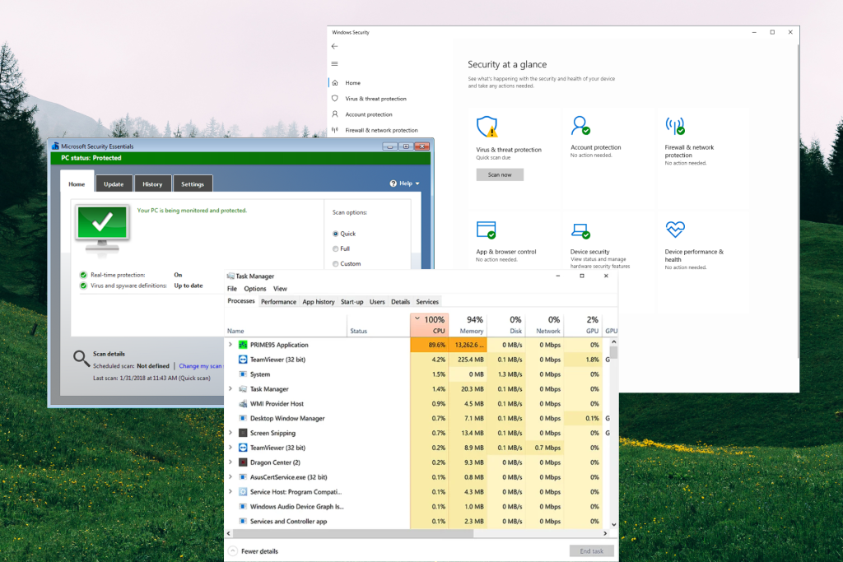843x562 pixels.
Task: Click the back arrow in Windows Security
Action: 333,46
